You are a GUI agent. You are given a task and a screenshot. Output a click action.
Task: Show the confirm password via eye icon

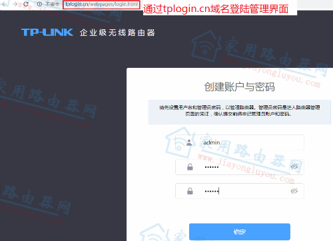click(294, 191)
